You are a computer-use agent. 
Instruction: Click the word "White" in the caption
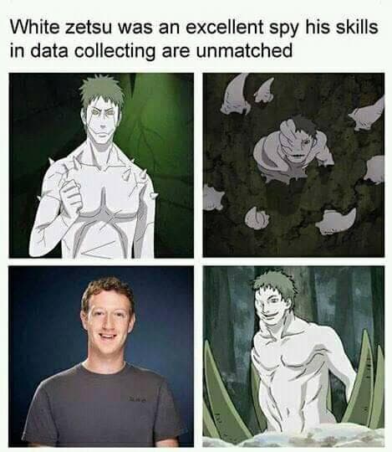click(x=35, y=28)
